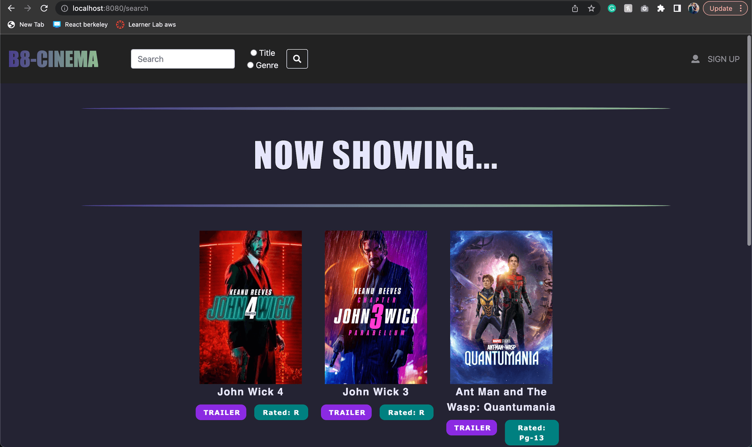The width and height of the screenshot is (752, 447).
Task: Open the Grammarly extension
Action: [x=612, y=8]
